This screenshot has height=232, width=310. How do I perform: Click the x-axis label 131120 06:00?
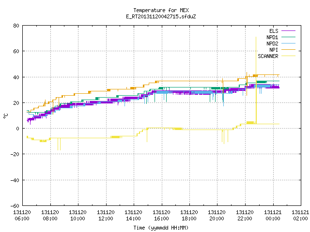click(22, 216)
